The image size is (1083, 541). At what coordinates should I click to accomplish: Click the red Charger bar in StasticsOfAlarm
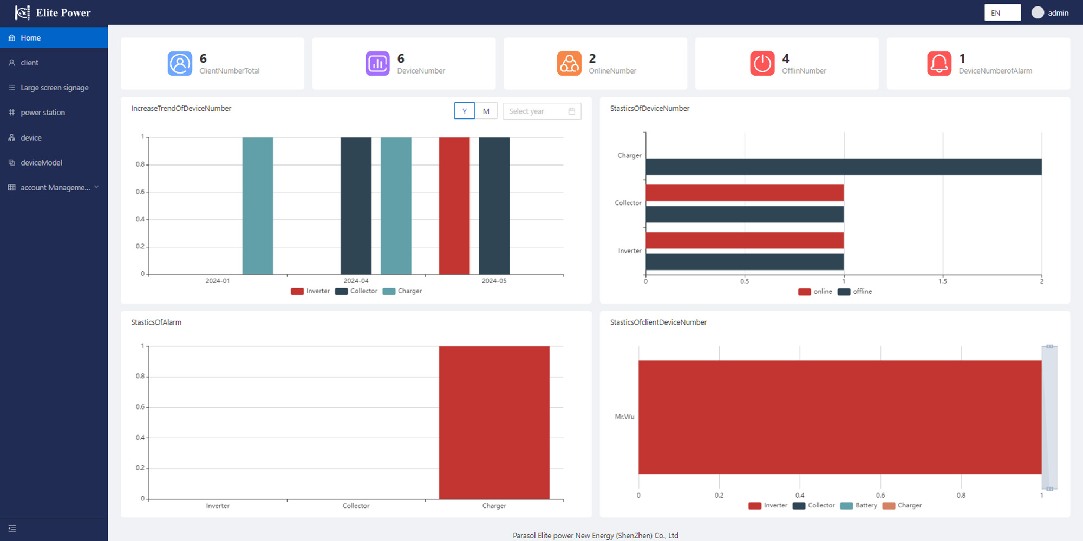494,422
